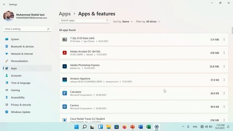233x131 pixels.
Task: Click the 7-Zip 21.03 beta (x64) name
Action: click(82, 38)
